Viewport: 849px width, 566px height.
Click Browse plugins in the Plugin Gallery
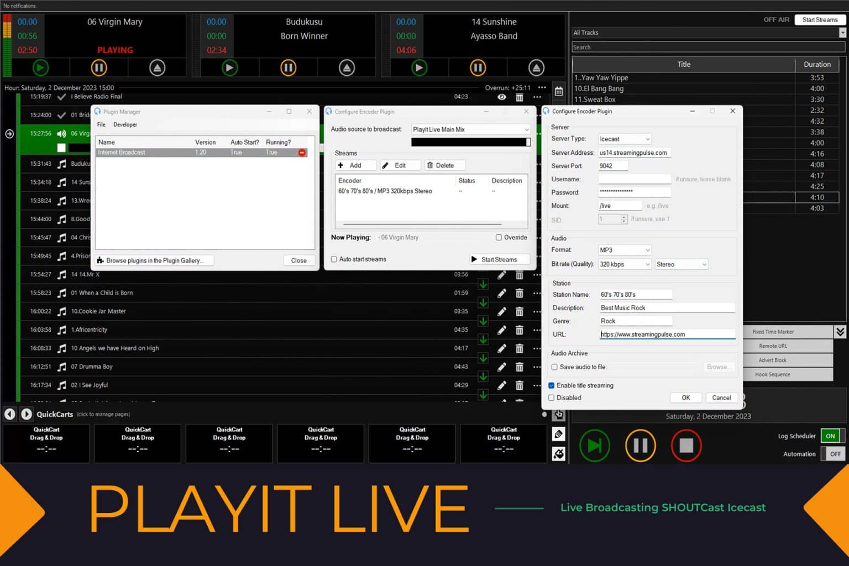pos(154,260)
